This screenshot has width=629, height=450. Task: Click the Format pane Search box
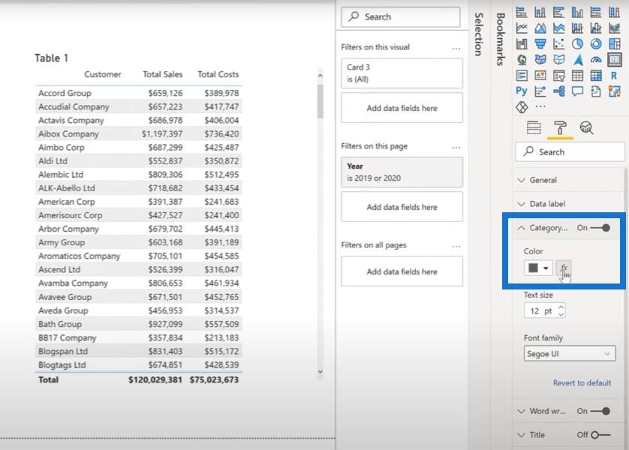click(x=570, y=151)
